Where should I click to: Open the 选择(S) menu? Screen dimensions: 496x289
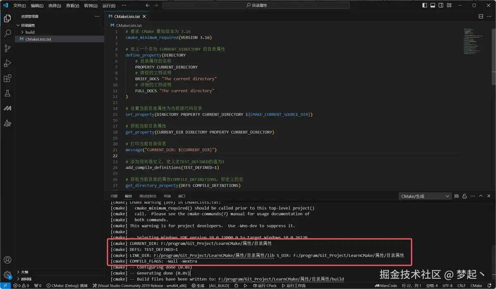55,5
